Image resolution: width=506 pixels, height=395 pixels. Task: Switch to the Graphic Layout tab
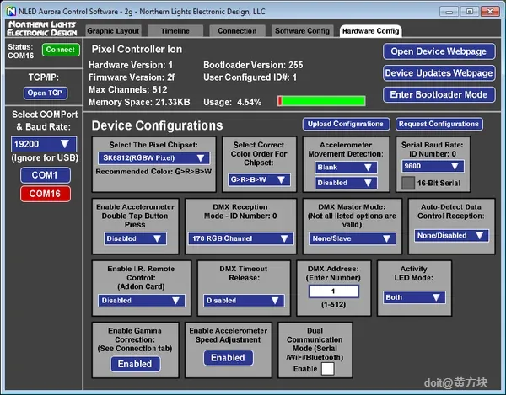click(x=112, y=30)
